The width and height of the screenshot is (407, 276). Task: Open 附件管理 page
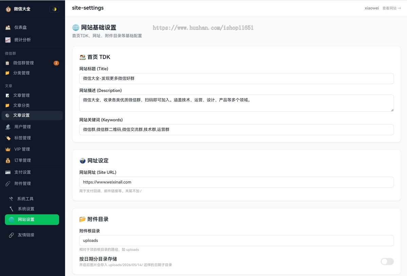point(32,183)
